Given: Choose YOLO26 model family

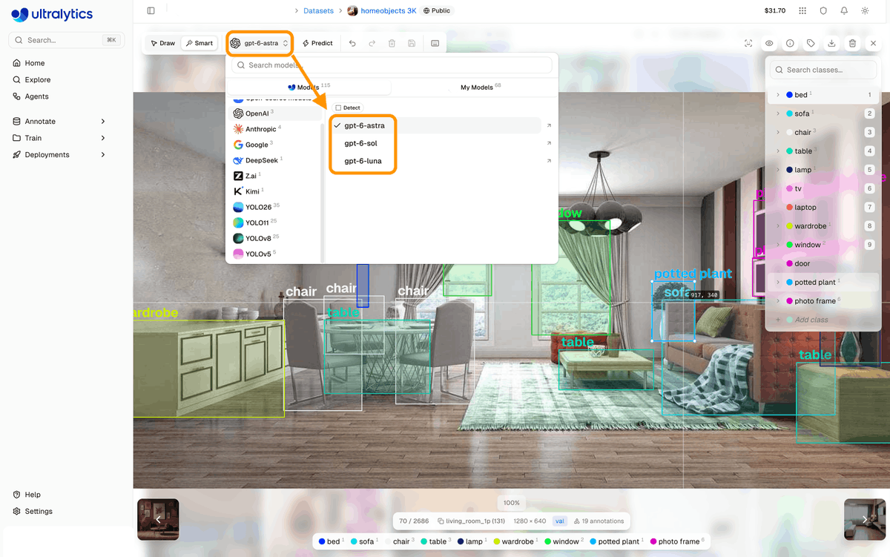Looking at the screenshot, I should point(274,207).
